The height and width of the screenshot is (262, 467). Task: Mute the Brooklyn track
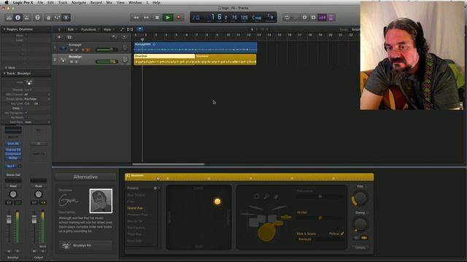[72, 62]
